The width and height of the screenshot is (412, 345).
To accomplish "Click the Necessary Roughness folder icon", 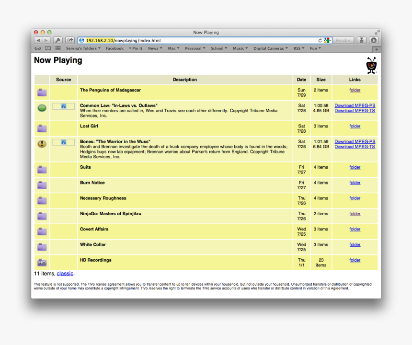I will pyautogui.click(x=42, y=200).
